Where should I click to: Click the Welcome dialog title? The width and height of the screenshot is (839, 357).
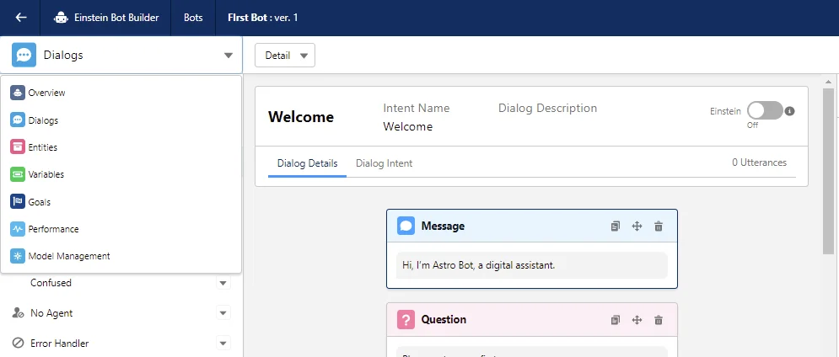point(301,117)
